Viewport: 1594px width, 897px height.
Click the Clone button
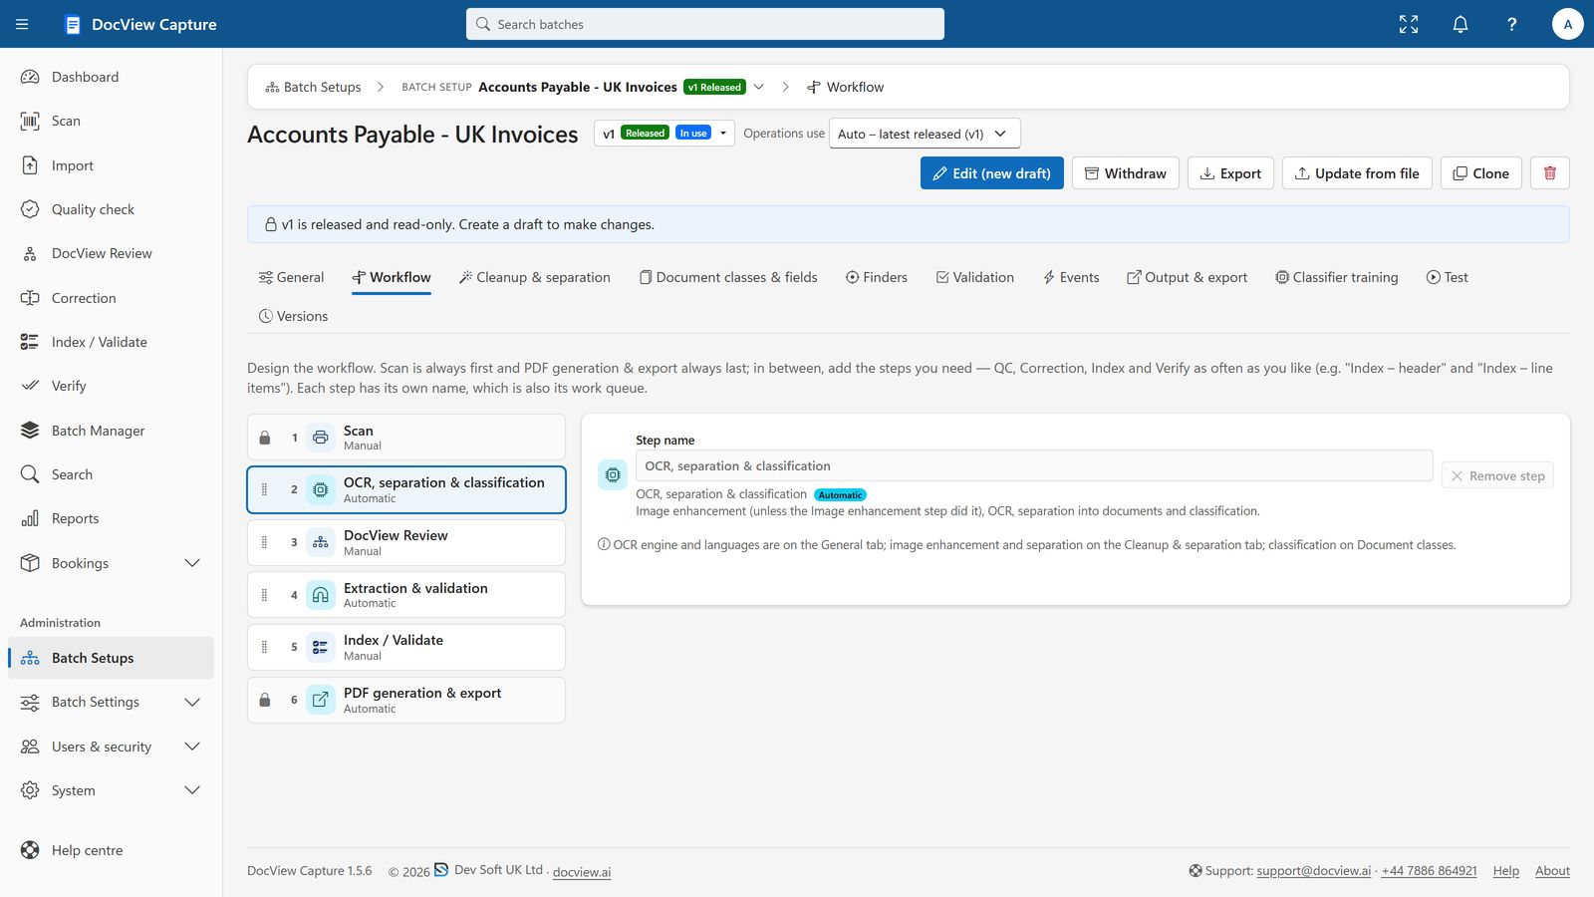[x=1481, y=173]
